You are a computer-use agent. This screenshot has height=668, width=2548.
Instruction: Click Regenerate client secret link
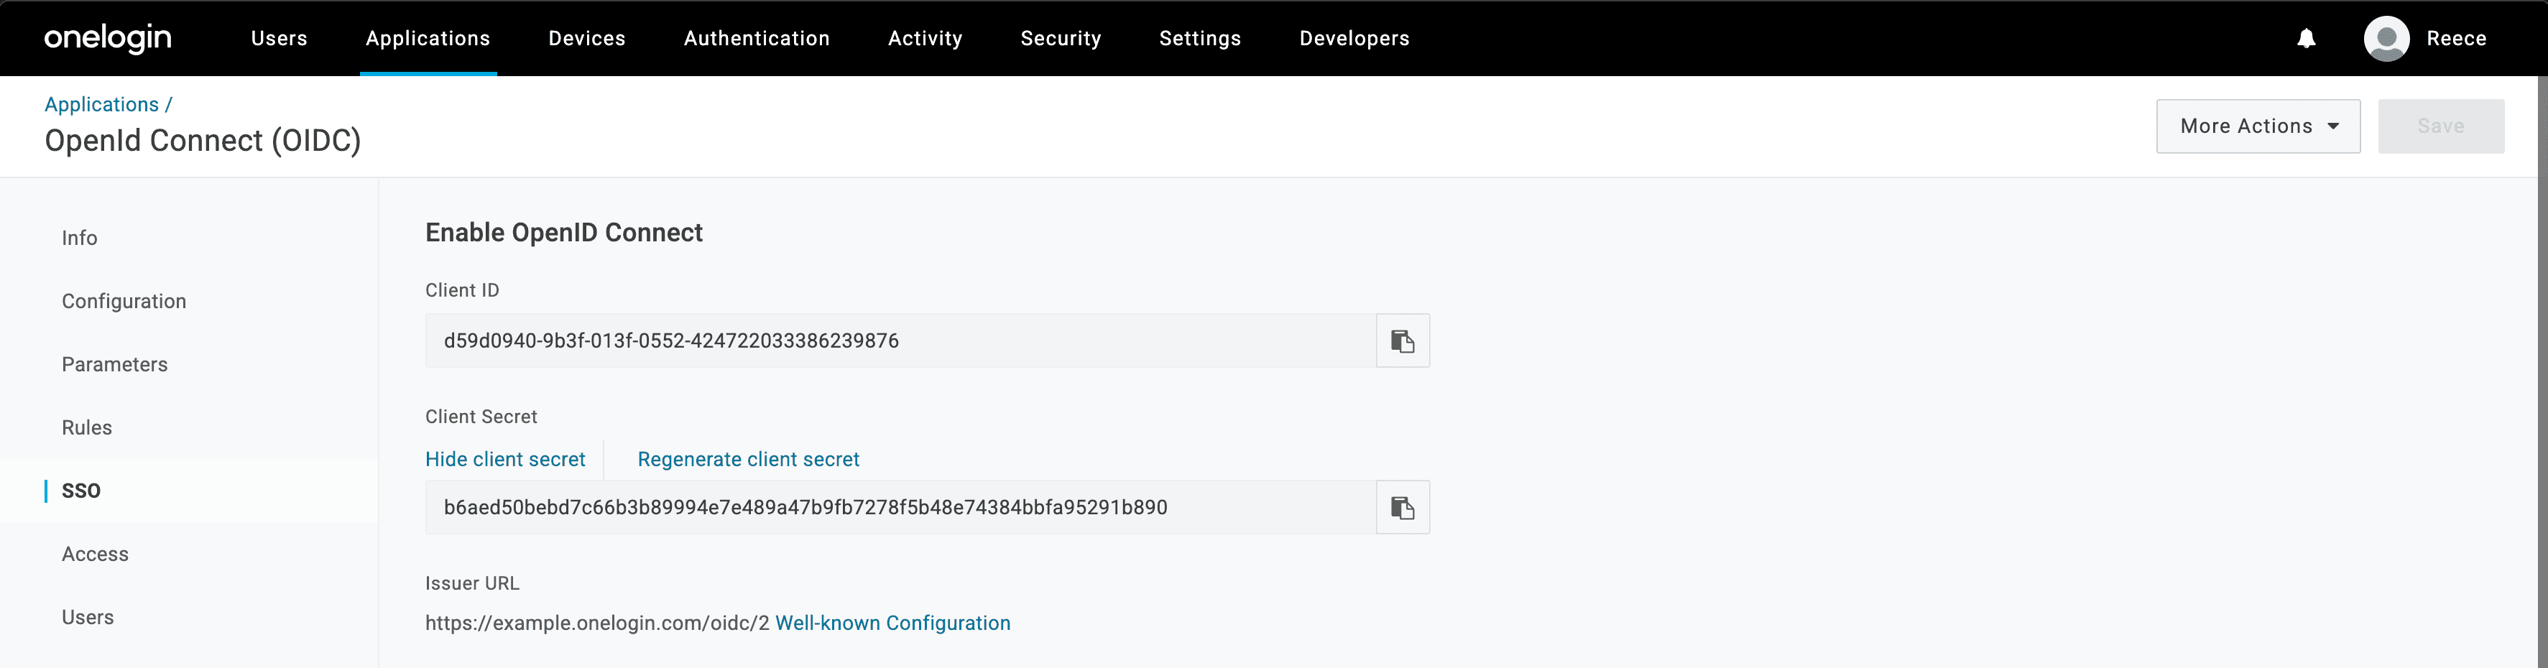coord(749,460)
